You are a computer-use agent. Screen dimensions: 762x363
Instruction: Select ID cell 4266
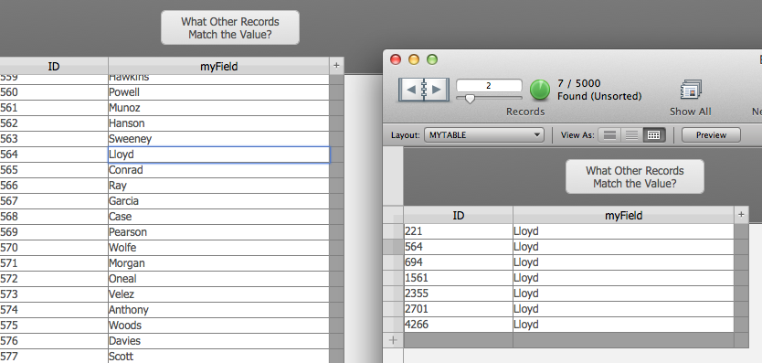tap(459, 325)
